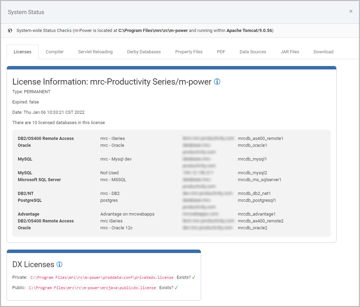The width and height of the screenshot is (360, 307).
Task: Click the info icon next to License Information
Action: 217,81
